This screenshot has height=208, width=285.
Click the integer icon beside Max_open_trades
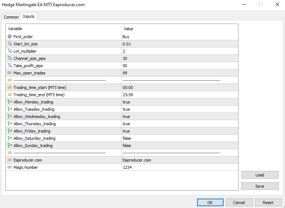(x=9, y=73)
